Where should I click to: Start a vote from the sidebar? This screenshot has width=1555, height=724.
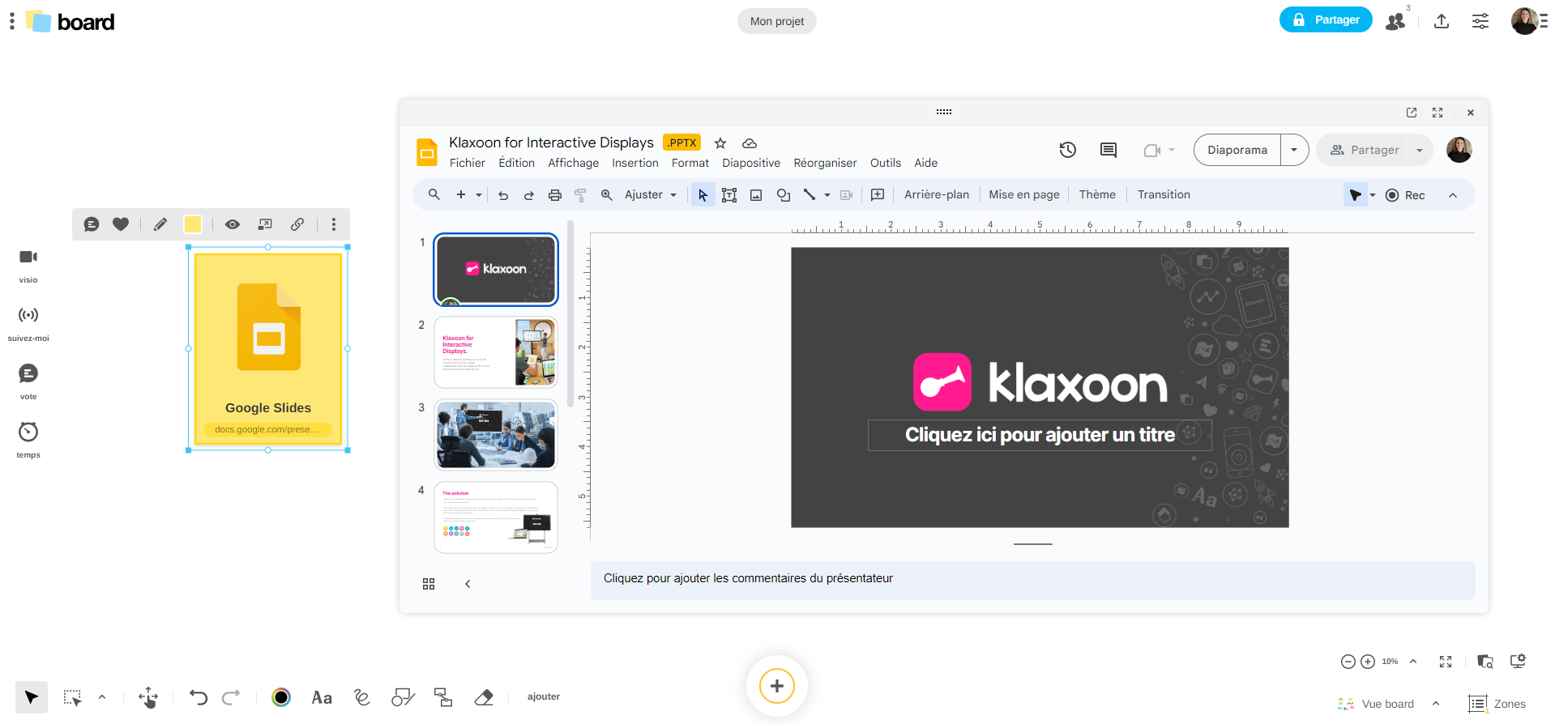pyautogui.click(x=28, y=374)
